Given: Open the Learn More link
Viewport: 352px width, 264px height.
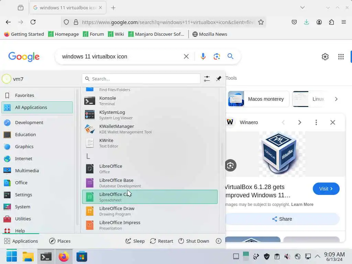Looking at the screenshot, I should [302, 205].
